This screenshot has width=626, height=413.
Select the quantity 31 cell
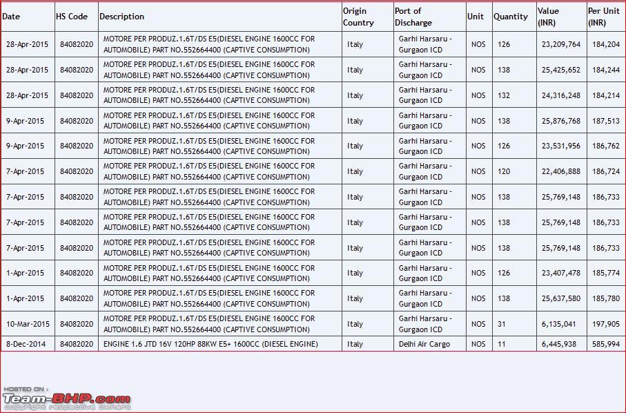pyautogui.click(x=502, y=324)
